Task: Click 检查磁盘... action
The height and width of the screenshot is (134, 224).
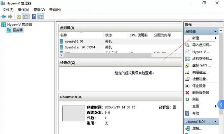Action: (x=200, y=79)
